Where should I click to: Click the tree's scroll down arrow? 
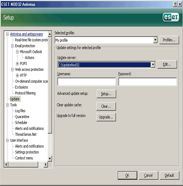(x=50, y=159)
